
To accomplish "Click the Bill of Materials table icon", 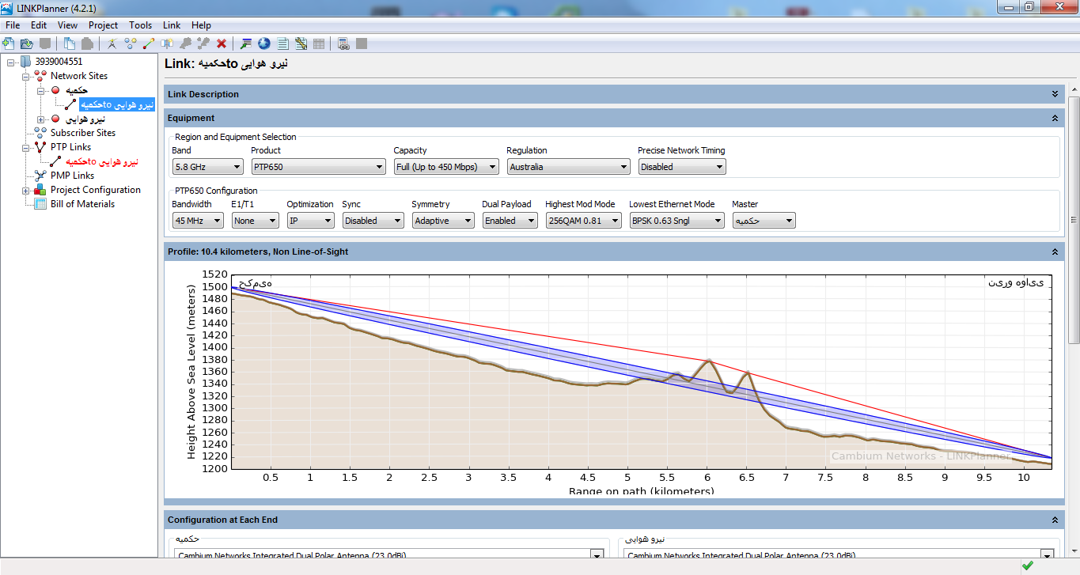I will [40, 204].
